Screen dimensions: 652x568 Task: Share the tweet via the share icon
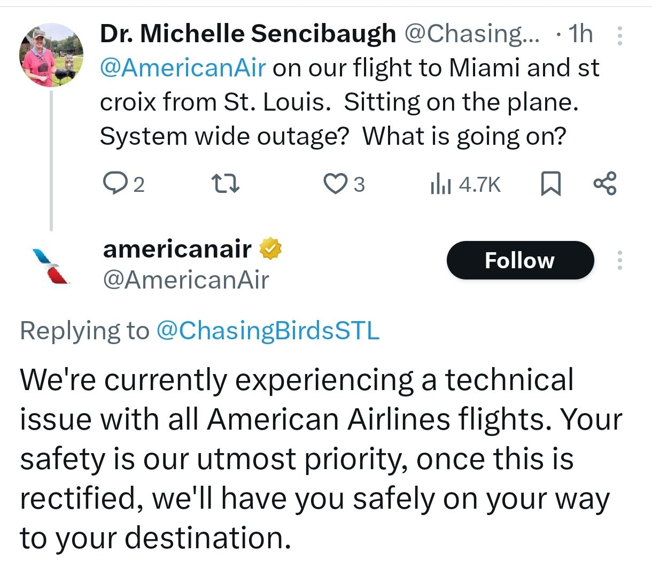coord(605,183)
